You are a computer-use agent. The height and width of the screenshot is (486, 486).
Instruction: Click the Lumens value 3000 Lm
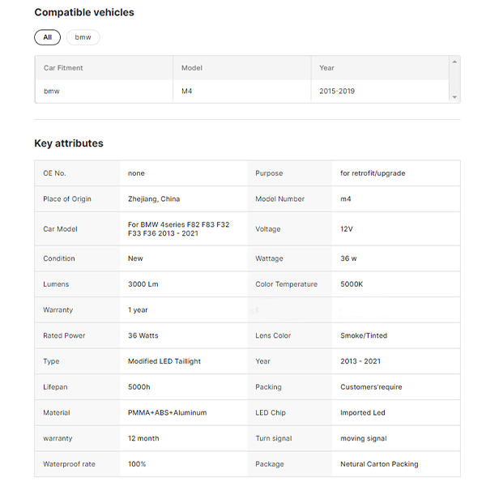(143, 284)
